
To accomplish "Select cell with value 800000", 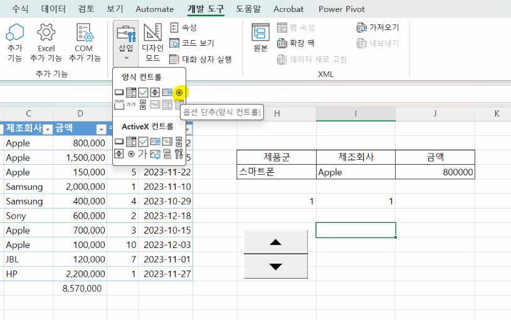I will point(435,172).
